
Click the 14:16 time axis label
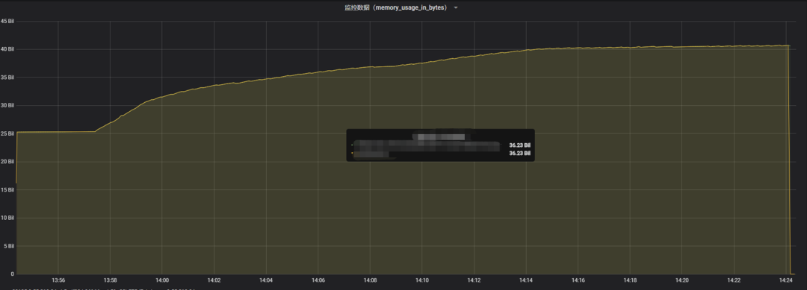578,280
